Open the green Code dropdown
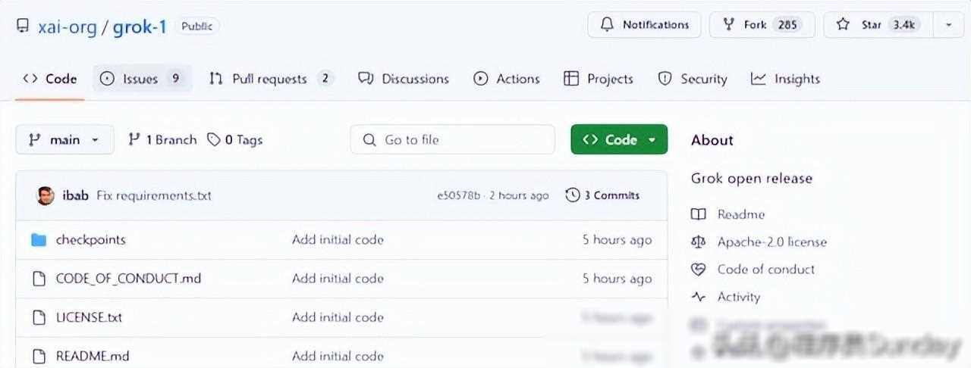 coord(619,139)
